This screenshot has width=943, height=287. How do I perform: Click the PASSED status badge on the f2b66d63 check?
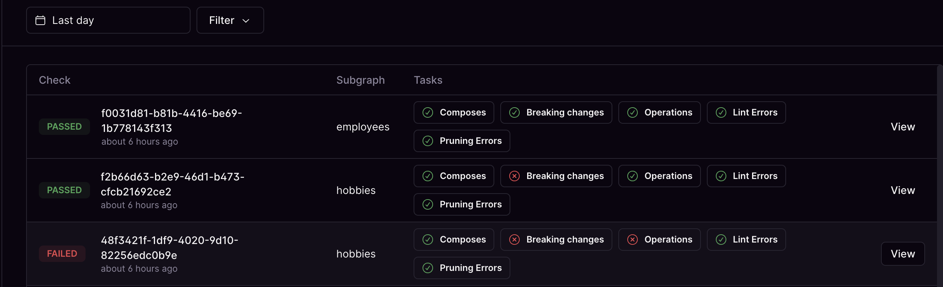[64, 190]
